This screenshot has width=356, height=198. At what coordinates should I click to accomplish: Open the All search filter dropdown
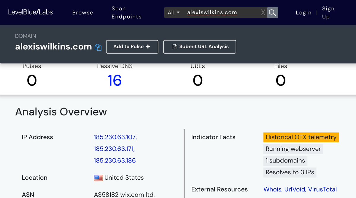174,12
